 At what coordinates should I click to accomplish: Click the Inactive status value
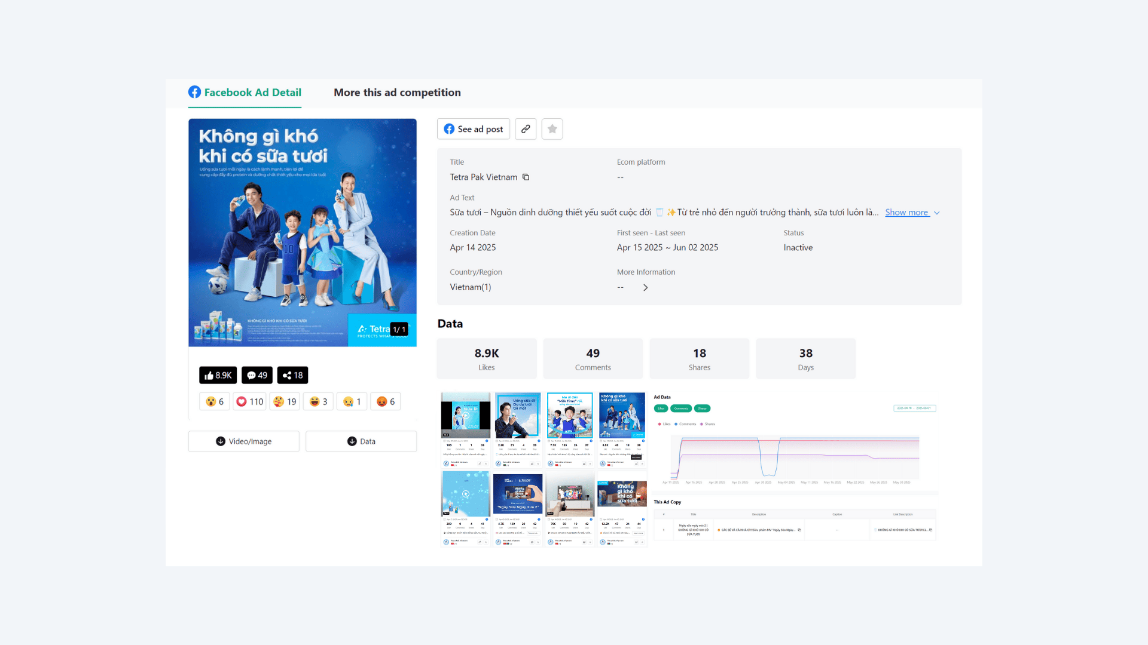798,248
